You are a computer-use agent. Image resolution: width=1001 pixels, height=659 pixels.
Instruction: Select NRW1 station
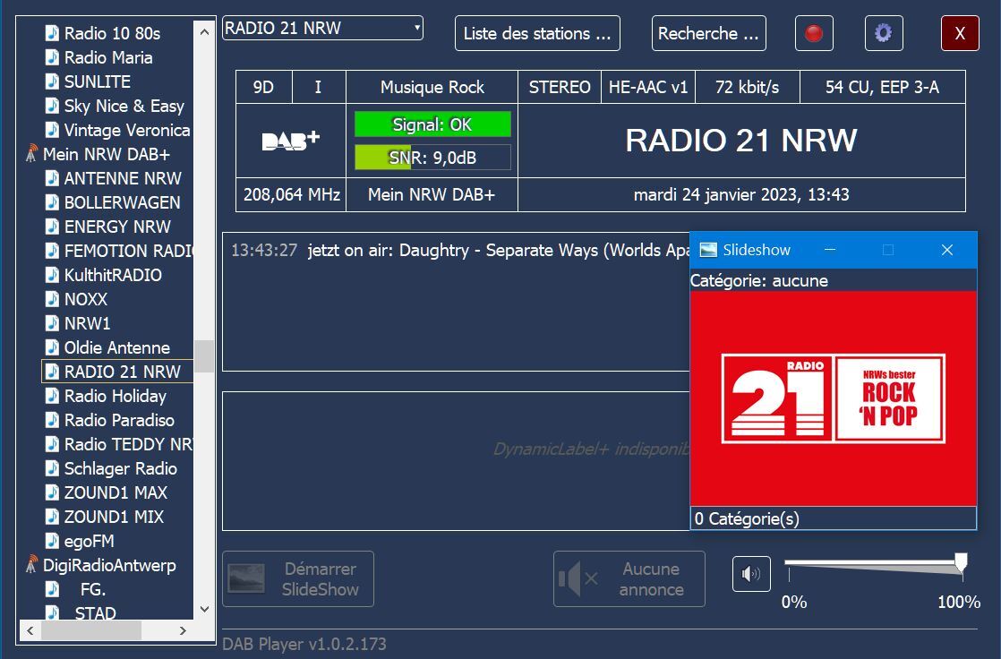point(87,324)
